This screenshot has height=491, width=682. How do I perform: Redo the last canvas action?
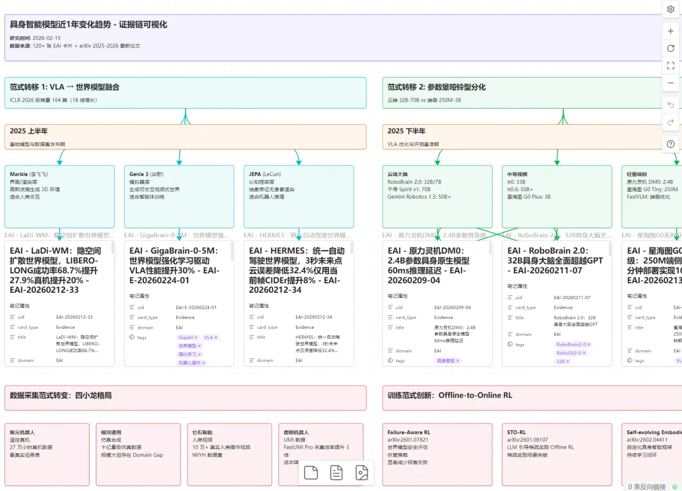click(670, 122)
